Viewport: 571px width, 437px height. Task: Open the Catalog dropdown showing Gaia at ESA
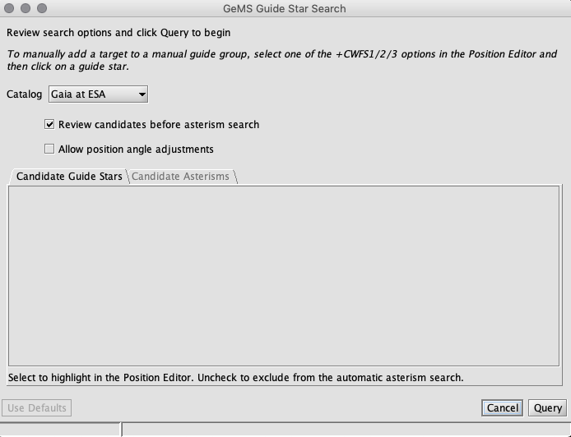click(98, 94)
